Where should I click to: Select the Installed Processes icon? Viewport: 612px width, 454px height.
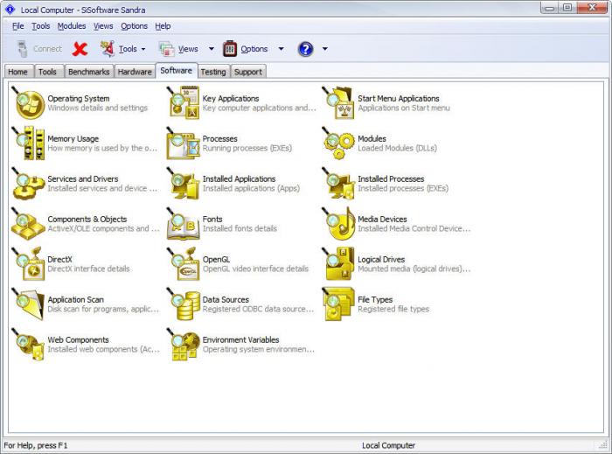coord(338,184)
